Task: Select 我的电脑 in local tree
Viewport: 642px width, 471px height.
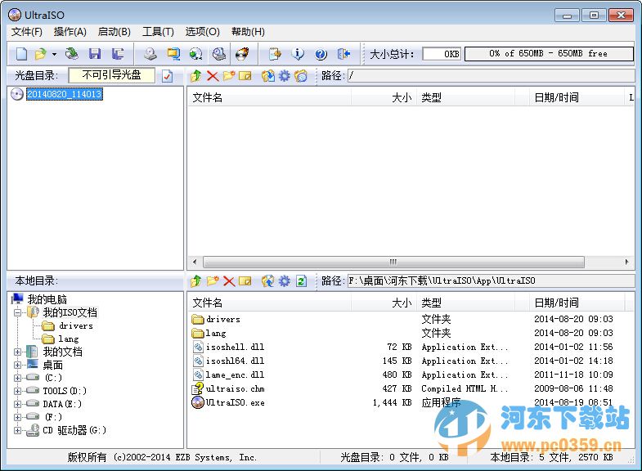Action: tap(47, 299)
